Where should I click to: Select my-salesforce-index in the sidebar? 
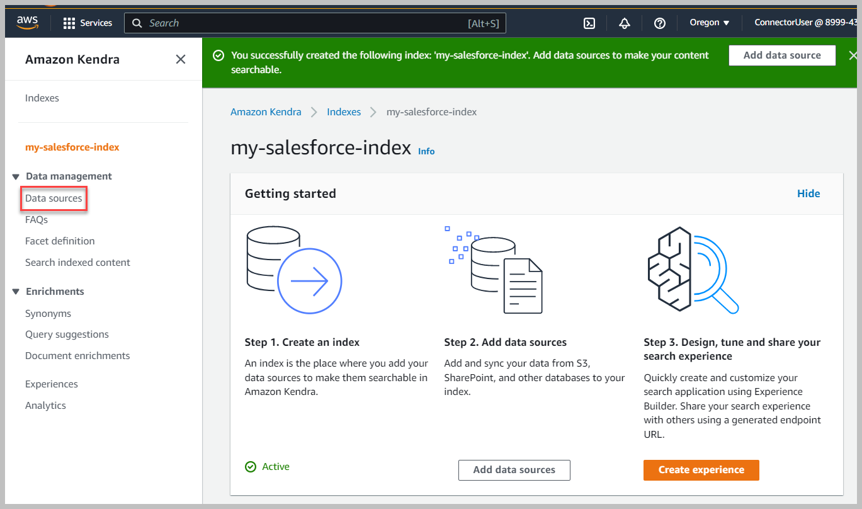(x=72, y=147)
